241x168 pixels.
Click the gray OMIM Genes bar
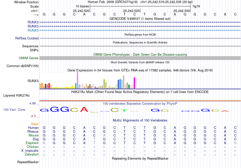click(140, 58)
